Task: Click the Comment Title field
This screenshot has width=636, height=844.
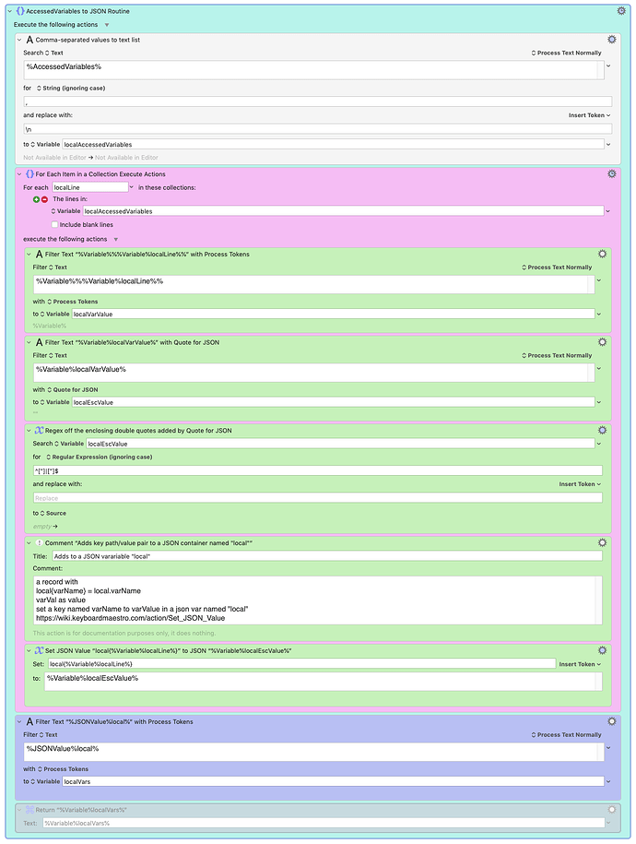Action: [x=327, y=556]
